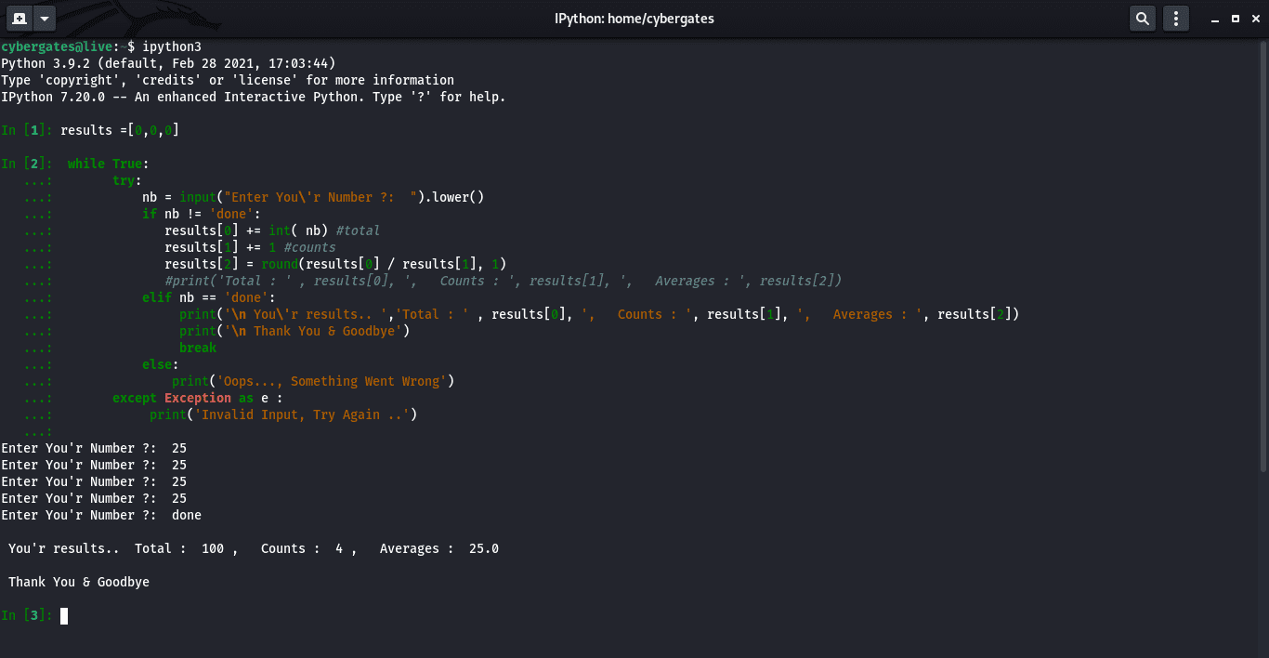This screenshot has height=658, width=1269.
Task: Click the 'except Exception as e :' line
Action: tap(198, 398)
